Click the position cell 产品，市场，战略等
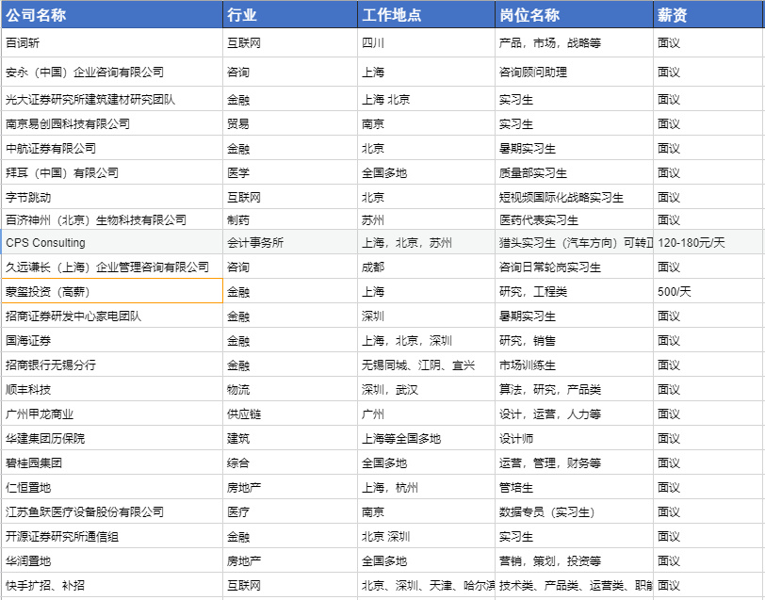Image resolution: width=765 pixels, height=600 pixels. (575, 43)
